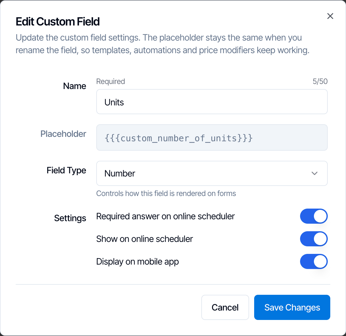Open the Field Type dropdown showing Number

coord(212,173)
